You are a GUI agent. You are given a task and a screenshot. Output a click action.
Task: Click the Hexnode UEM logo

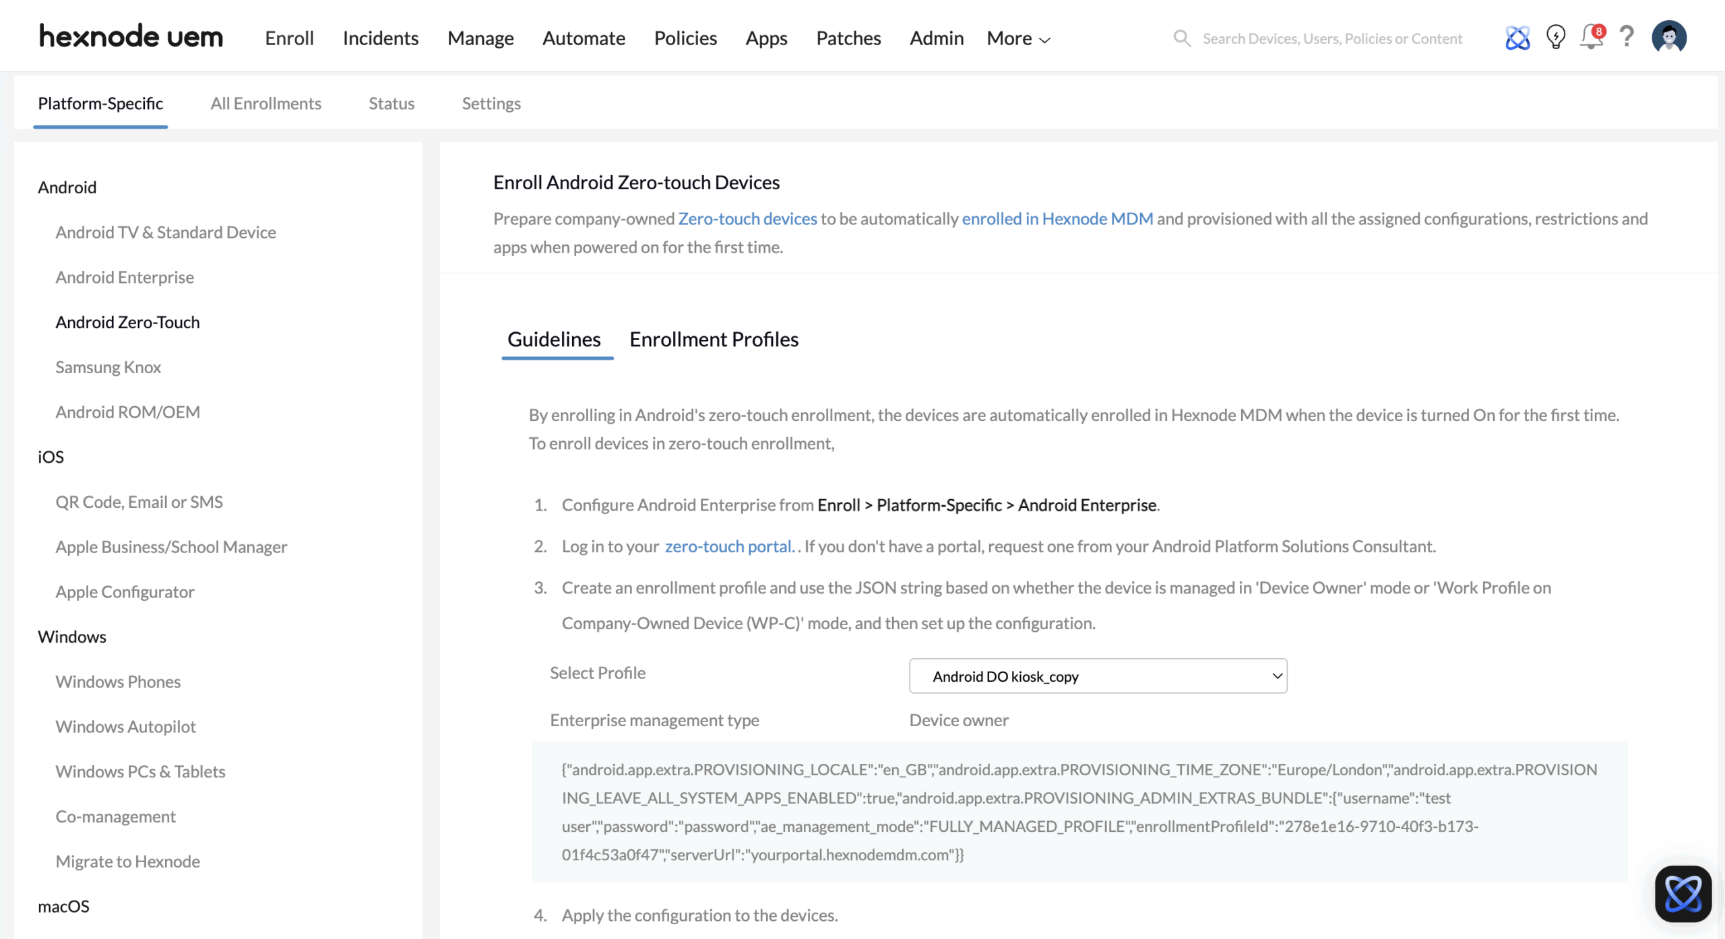[131, 36]
